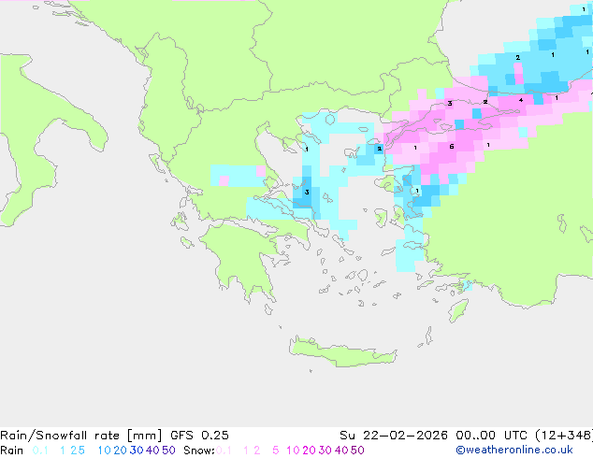Pick the rain legend value 50
The height and width of the screenshot is (458, 593).
tap(168, 451)
